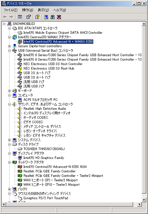Click icon beside Synaptics PS/2 Port TouchPad
Screen dimensions: 148x214
point(20,198)
